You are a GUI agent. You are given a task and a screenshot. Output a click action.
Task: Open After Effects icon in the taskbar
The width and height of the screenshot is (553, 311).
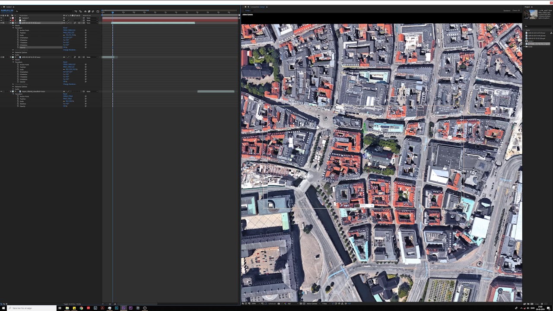coord(124,308)
